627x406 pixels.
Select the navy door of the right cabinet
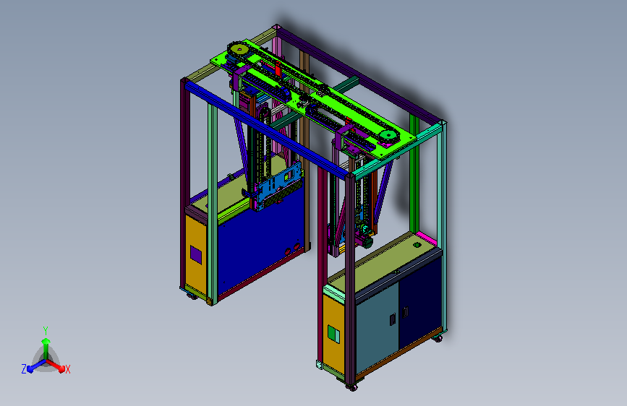click(420, 302)
